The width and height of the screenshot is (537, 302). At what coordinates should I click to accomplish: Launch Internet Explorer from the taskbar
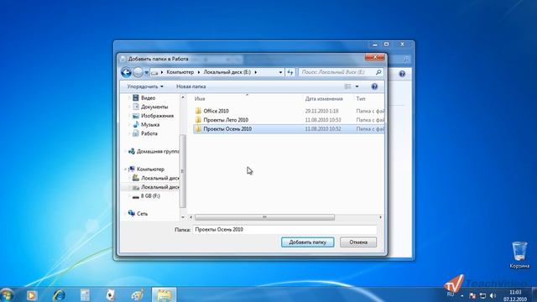click(59, 294)
